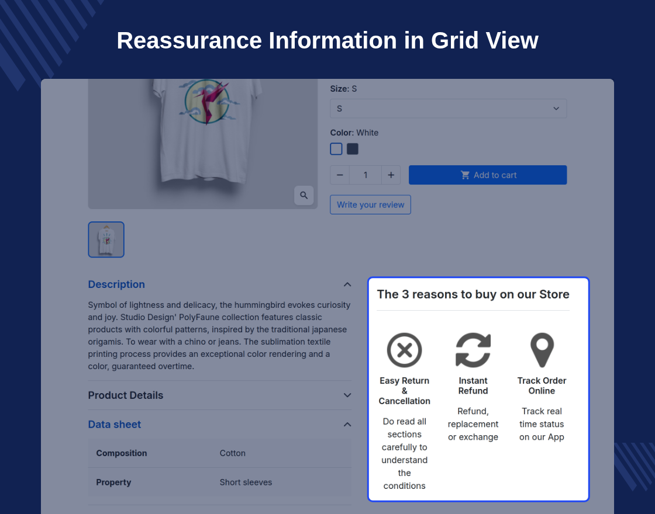The width and height of the screenshot is (655, 514).
Task: Select the dark navy color swatch
Action: point(353,149)
